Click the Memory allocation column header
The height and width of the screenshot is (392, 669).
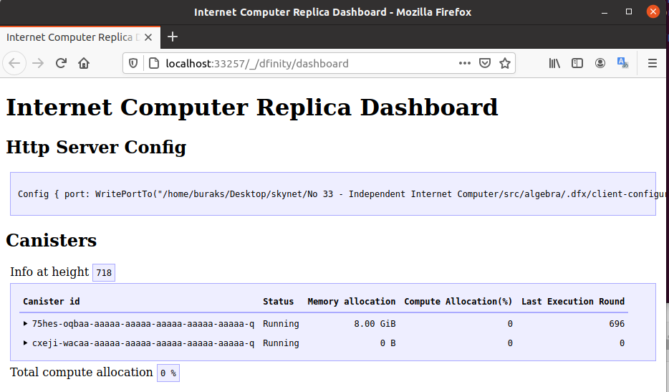[352, 302]
